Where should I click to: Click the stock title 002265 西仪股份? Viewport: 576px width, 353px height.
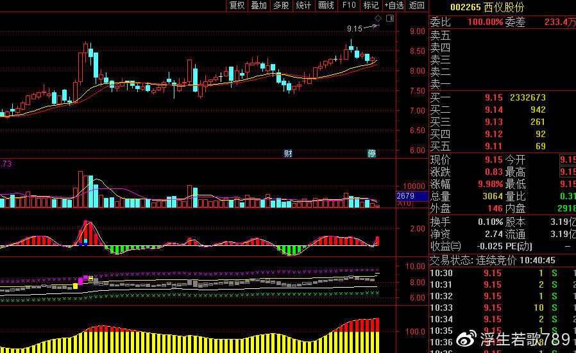pos(487,7)
